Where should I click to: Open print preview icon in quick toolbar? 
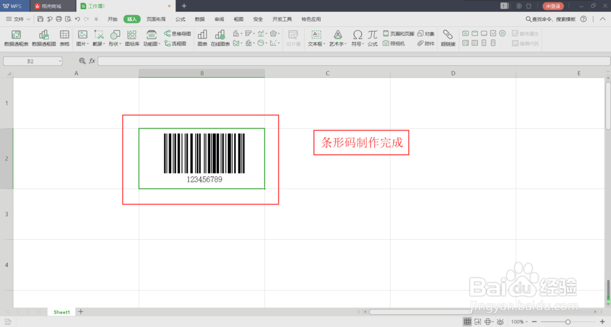tap(68, 19)
